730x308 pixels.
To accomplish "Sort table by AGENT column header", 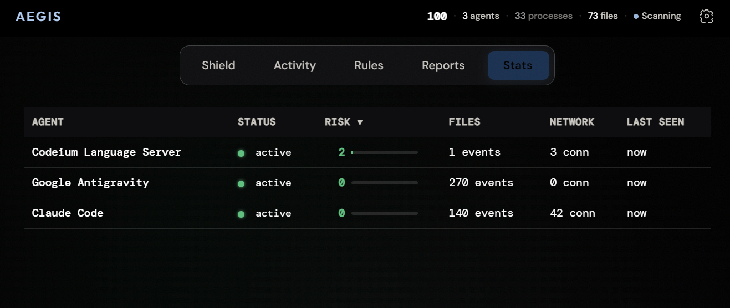I will click(48, 122).
